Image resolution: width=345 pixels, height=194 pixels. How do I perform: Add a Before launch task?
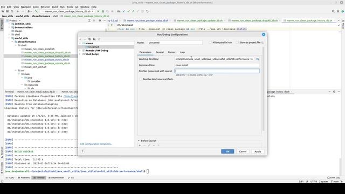pos(140,145)
